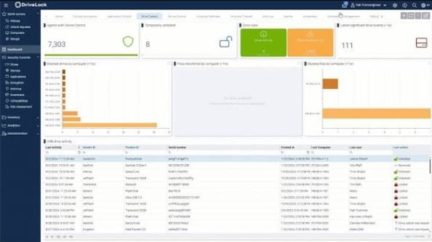The width and height of the screenshot is (432, 242).
Task: Click the orange drive type tile
Action: click(x=310, y=42)
